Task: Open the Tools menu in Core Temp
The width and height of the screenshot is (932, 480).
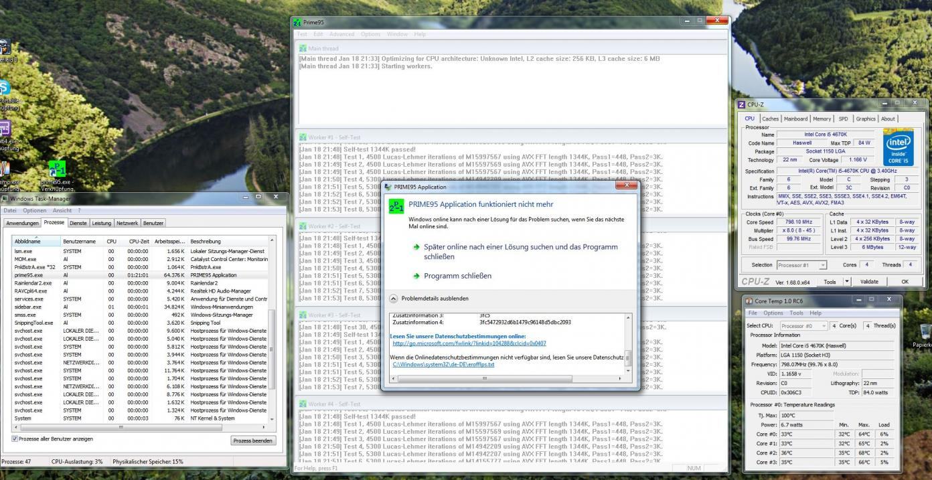Action: click(x=796, y=313)
